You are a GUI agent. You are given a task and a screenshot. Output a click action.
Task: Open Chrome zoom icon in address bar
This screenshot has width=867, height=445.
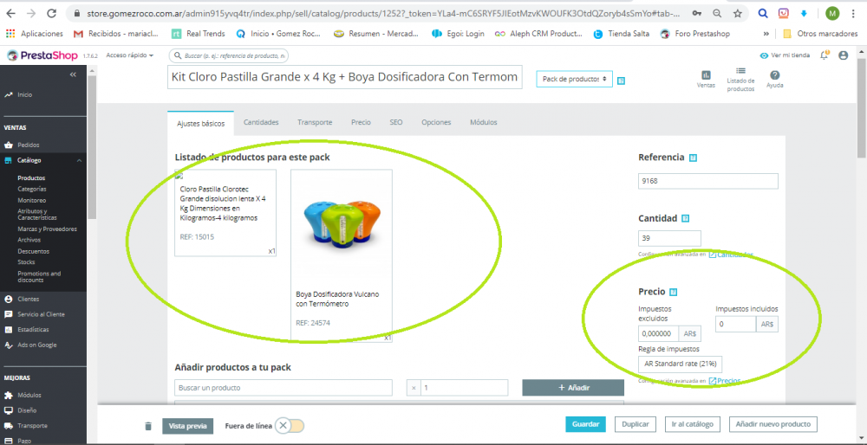tap(717, 13)
